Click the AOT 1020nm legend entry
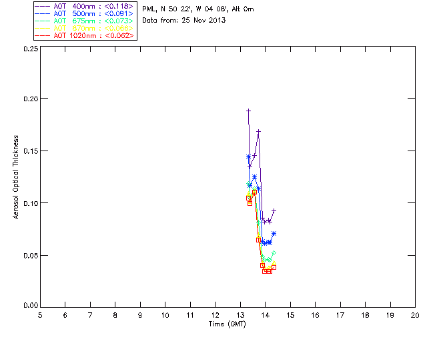This screenshot has width=427, height=341. click(x=84, y=35)
